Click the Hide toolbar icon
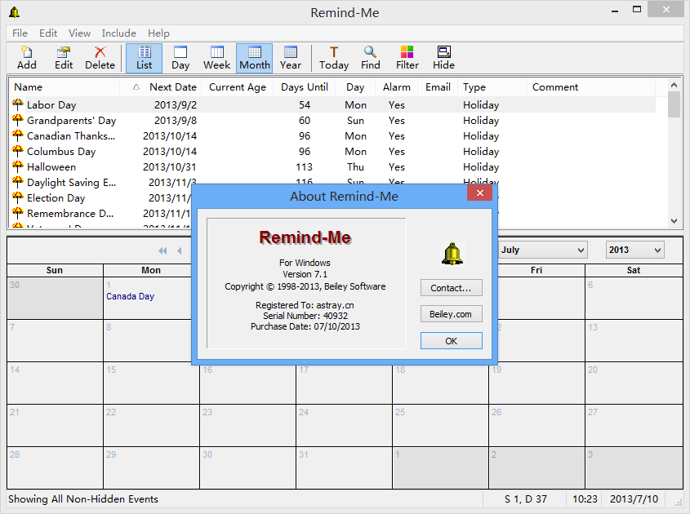 (x=443, y=58)
